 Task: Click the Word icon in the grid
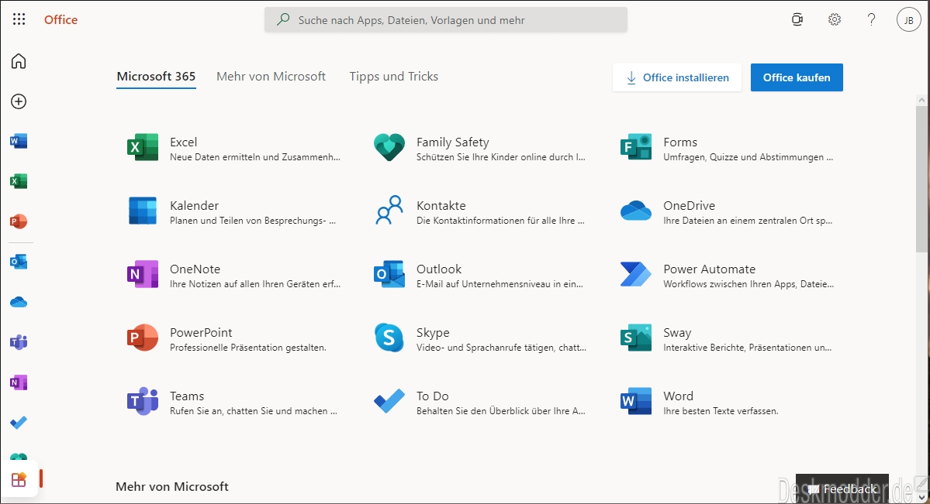(636, 401)
